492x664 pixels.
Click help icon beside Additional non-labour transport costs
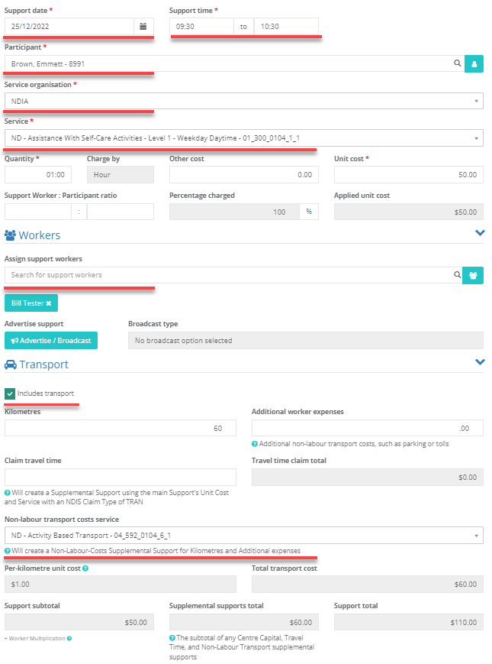255,444
